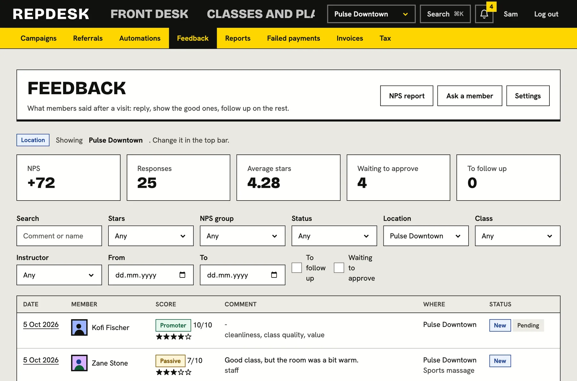Click the Promoter badge for Kofi Fischer
The height and width of the screenshot is (381, 577).
click(x=173, y=325)
